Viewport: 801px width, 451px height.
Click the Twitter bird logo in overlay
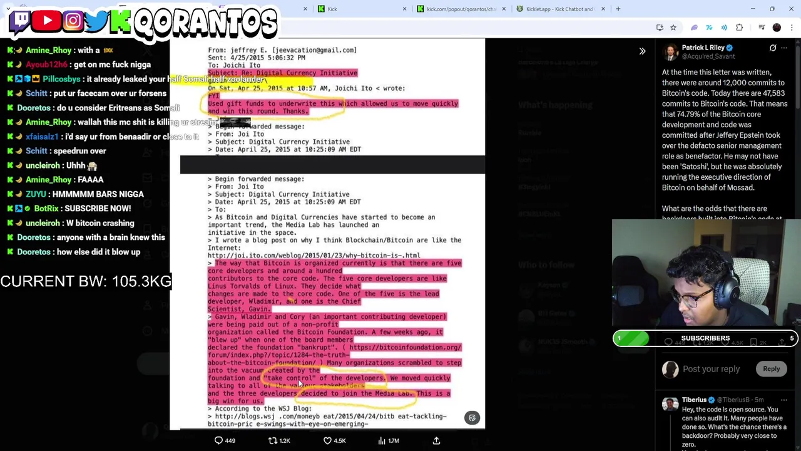pos(96,21)
